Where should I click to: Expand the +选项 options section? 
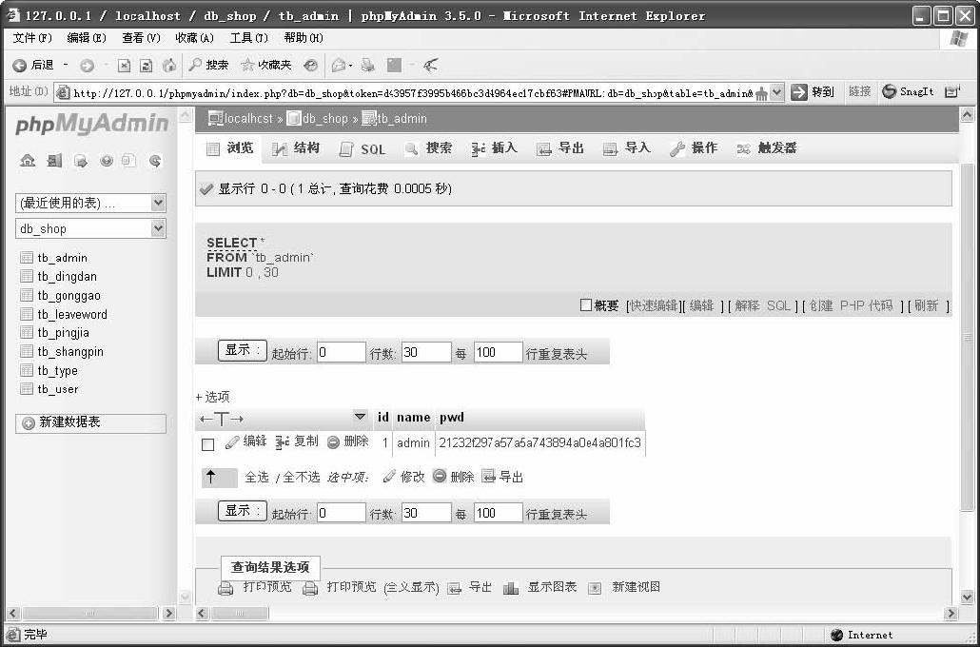pyautogui.click(x=212, y=397)
